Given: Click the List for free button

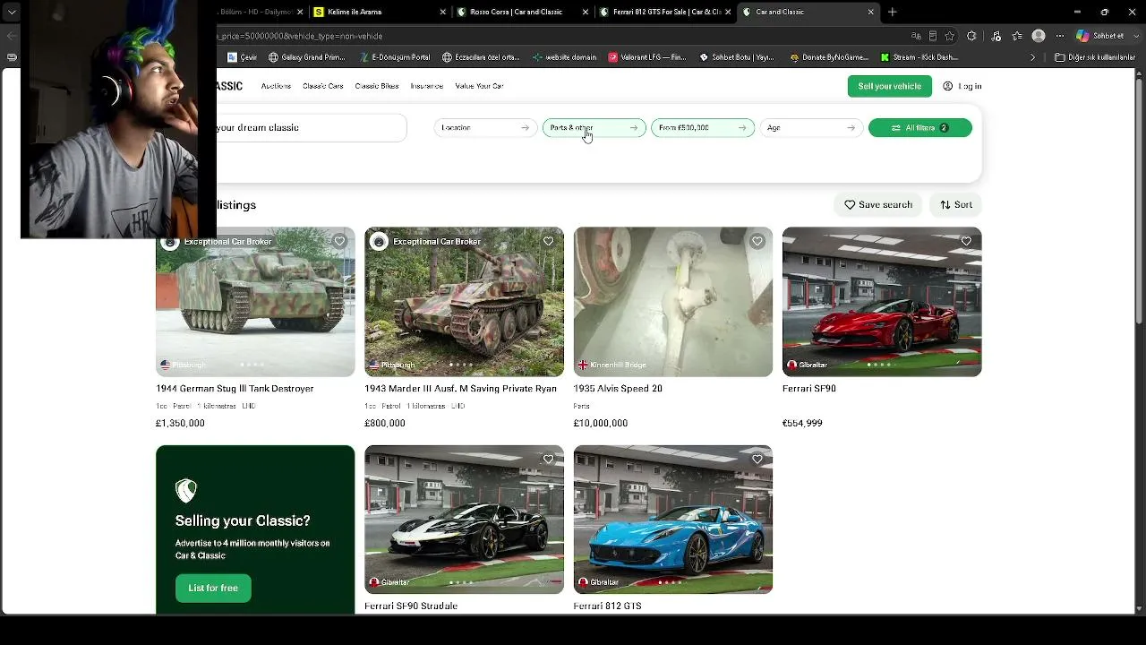Looking at the screenshot, I should [213, 588].
